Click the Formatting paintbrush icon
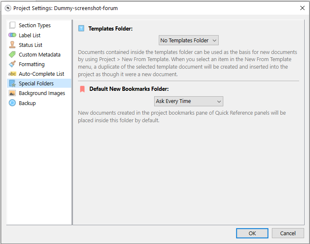Screen dimensions: 310x244 coord(12,64)
